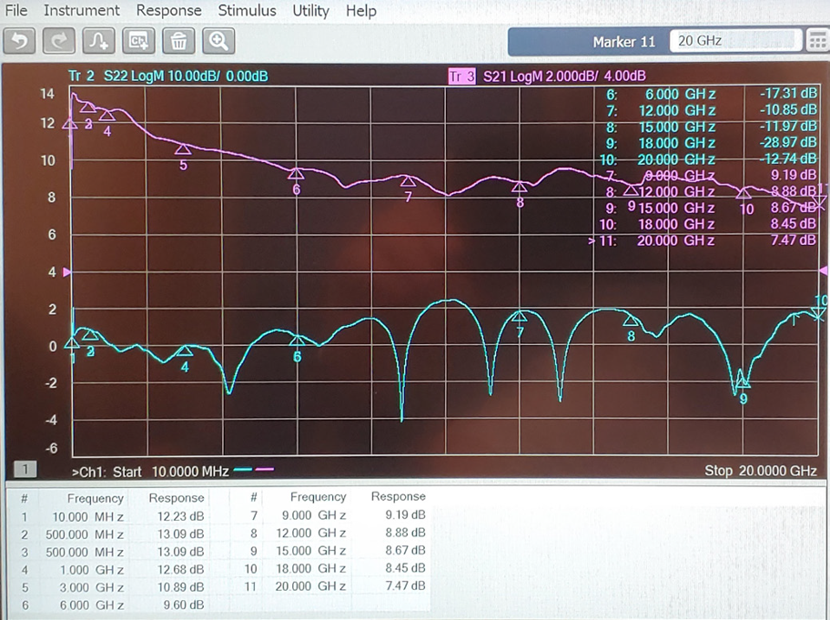This screenshot has height=620, width=830.
Task: Click the Marker 11 frequency input field
Action: click(735, 41)
